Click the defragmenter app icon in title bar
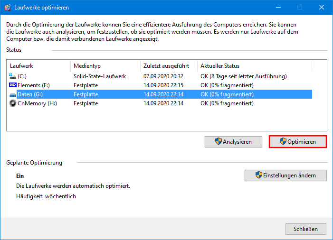The height and width of the screenshot is (240, 333). click(8, 8)
